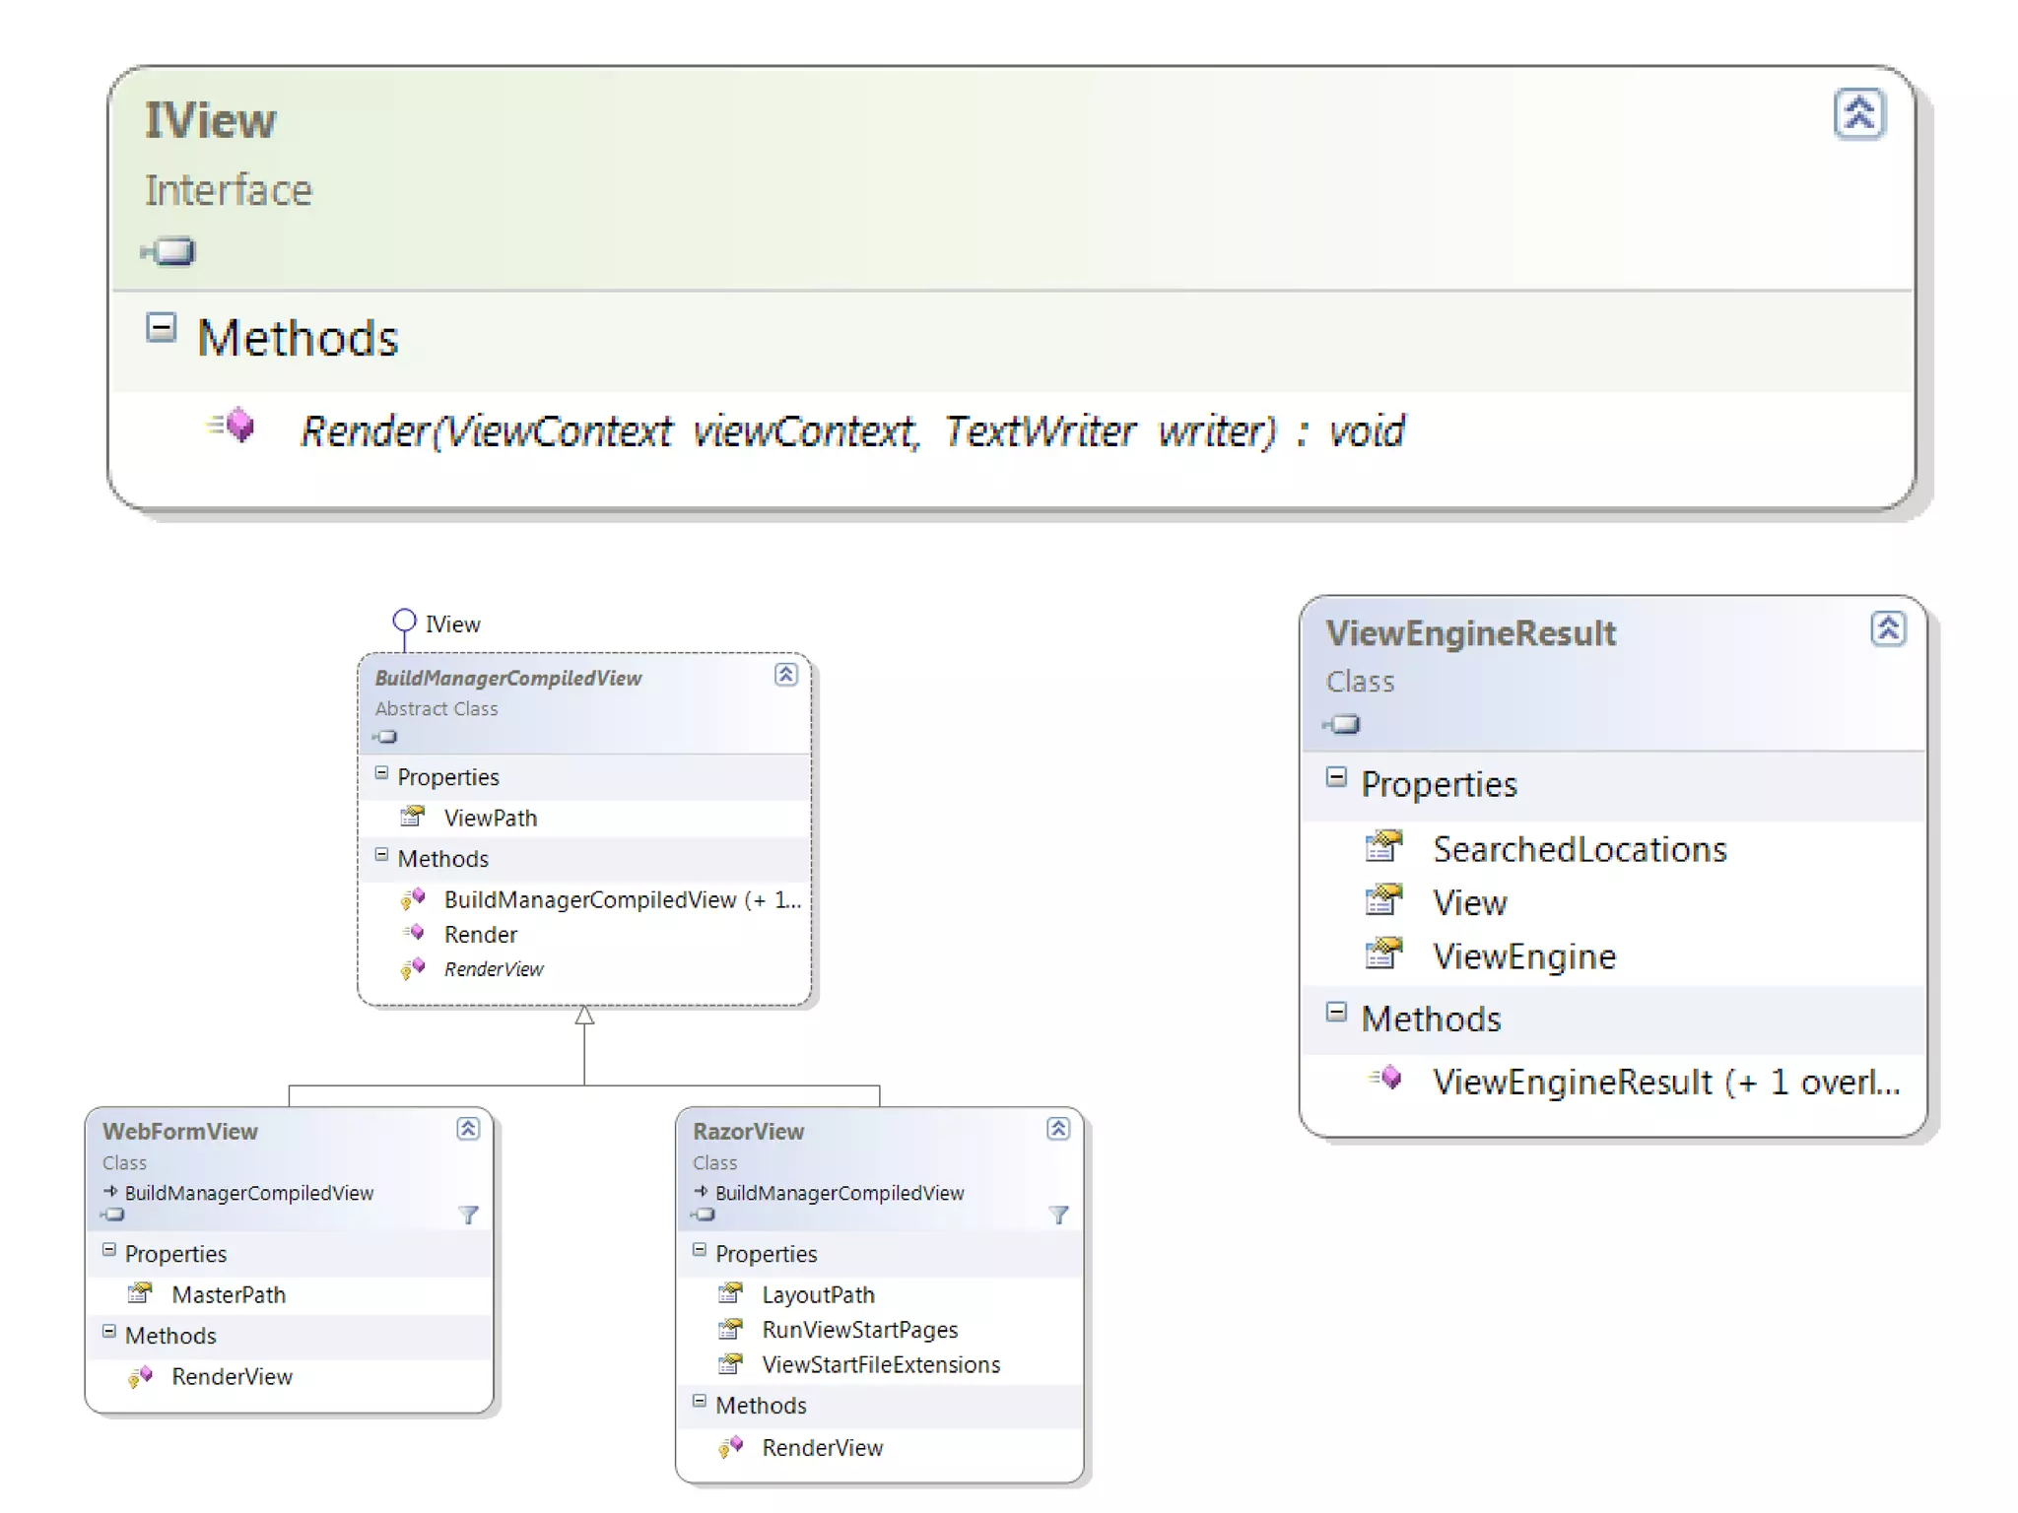Select the ViewPath property item
The image size is (2018, 1513).
click(490, 818)
